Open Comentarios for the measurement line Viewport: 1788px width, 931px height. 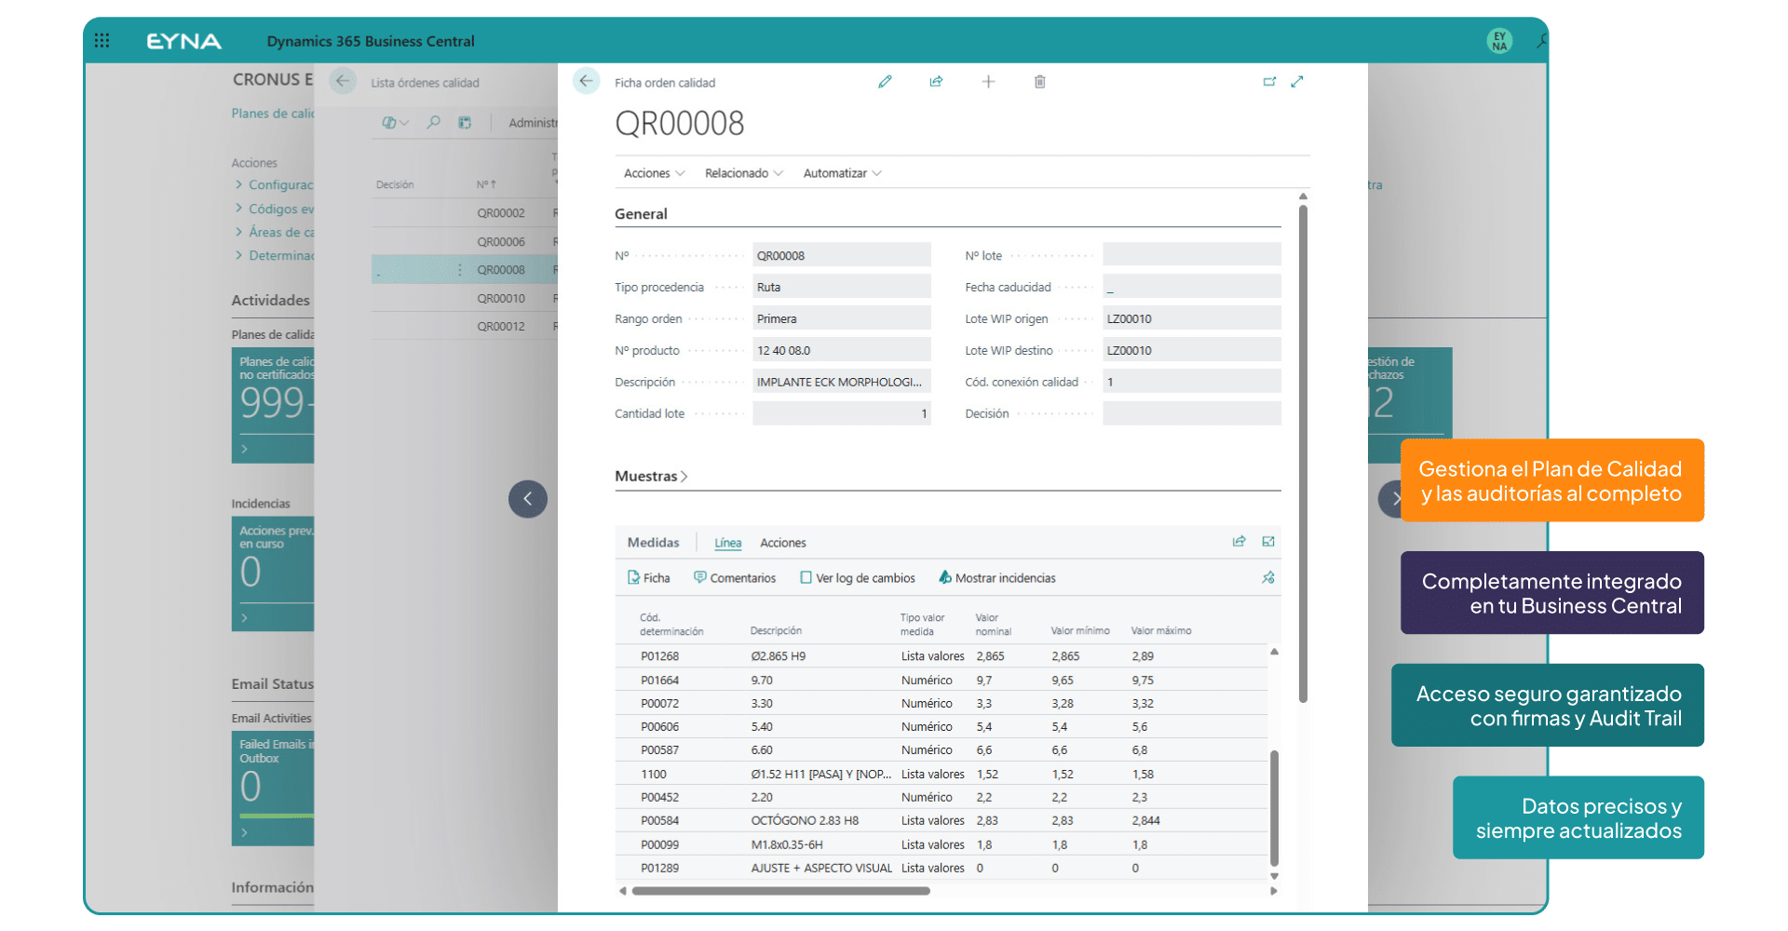pyautogui.click(x=735, y=578)
